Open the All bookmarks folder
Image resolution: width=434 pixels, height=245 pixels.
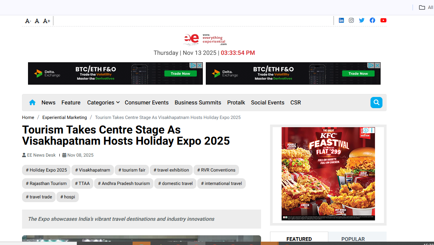(425, 7)
